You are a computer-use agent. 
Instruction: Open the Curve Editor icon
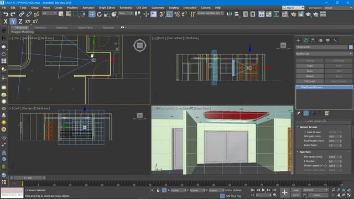(269, 14)
